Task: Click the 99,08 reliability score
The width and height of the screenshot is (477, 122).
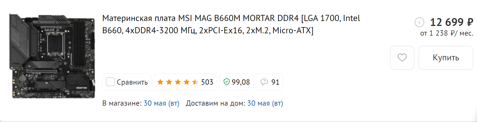Action: tap(241, 82)
